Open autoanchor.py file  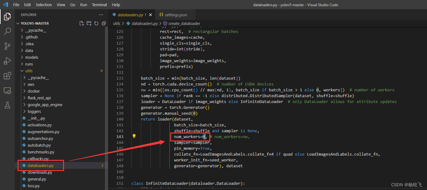click(40, 138)
